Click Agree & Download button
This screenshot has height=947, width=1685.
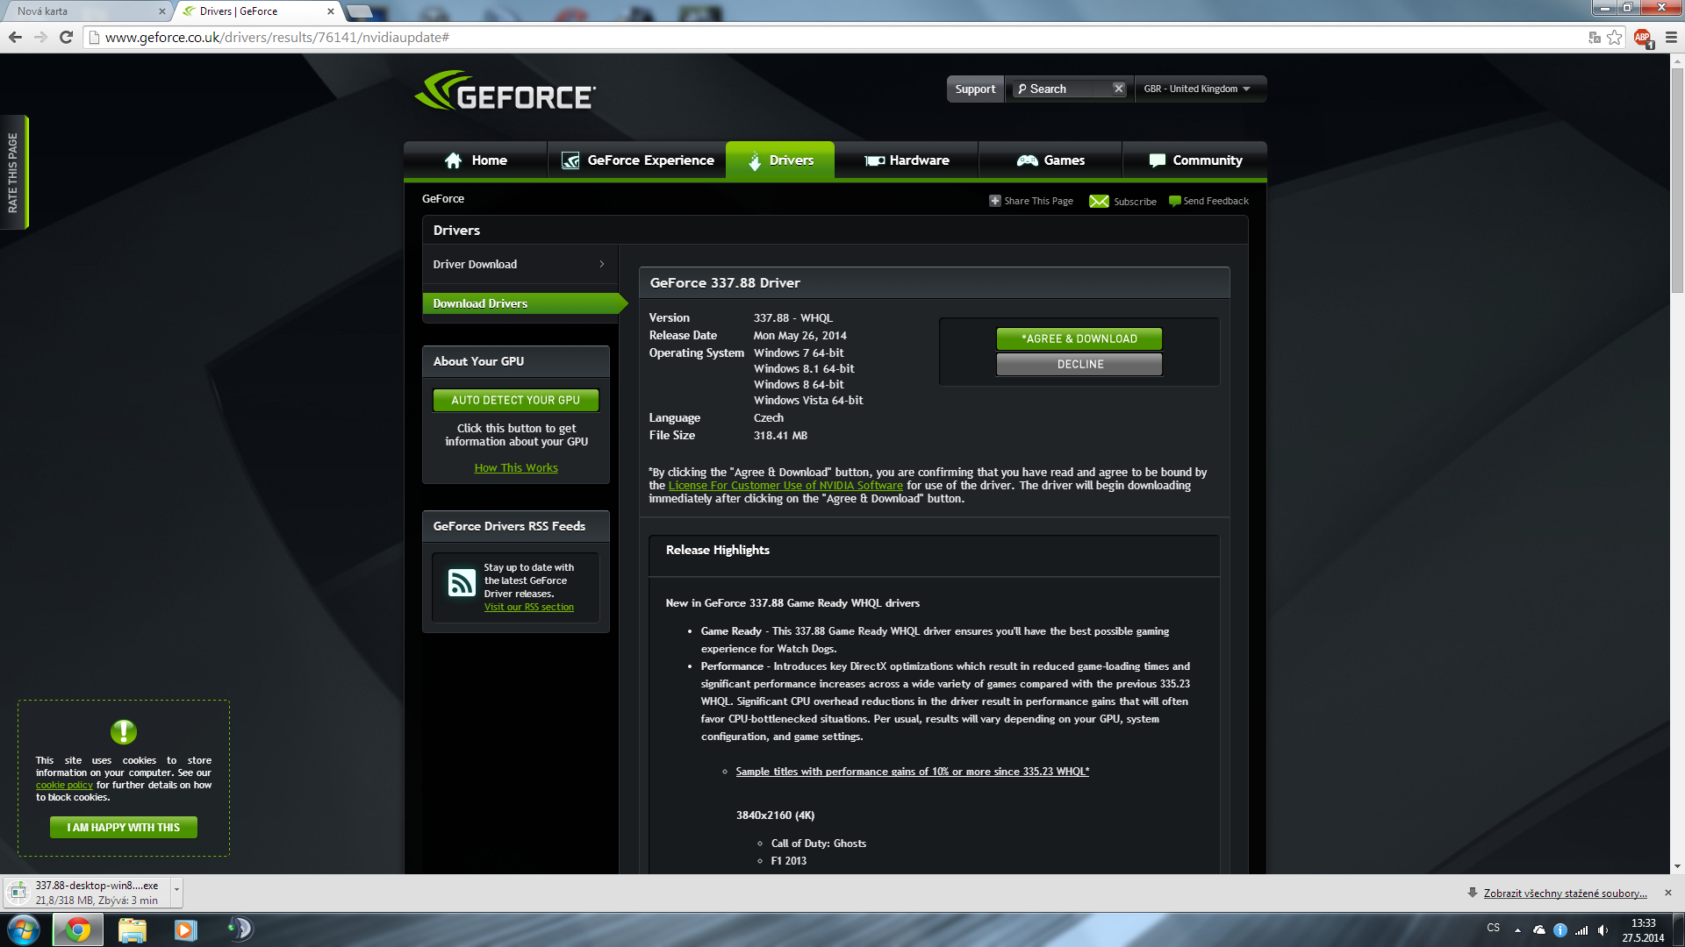coord(1079,339)
